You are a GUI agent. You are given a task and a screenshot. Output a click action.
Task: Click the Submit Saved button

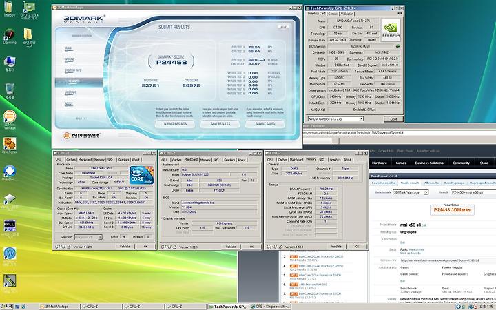(265, 124)
